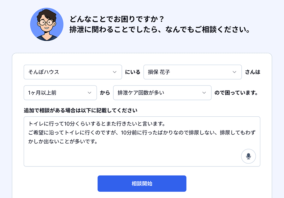Select the round microphone button for dictation
This screenshot has width=284, height=198.
248,156
